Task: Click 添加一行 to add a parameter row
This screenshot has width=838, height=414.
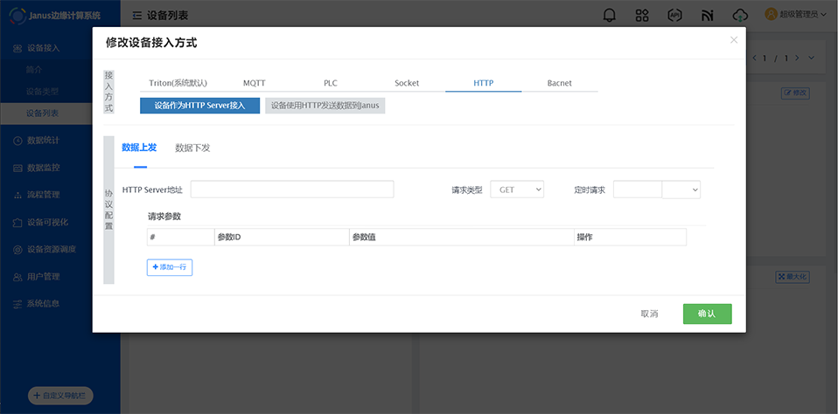Action: click(x=170, y=267)
